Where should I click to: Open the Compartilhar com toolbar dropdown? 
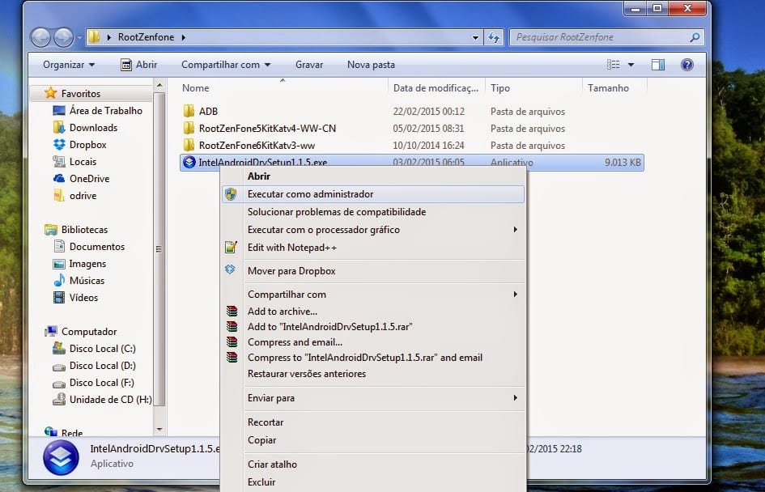click(x=226, y=65)
